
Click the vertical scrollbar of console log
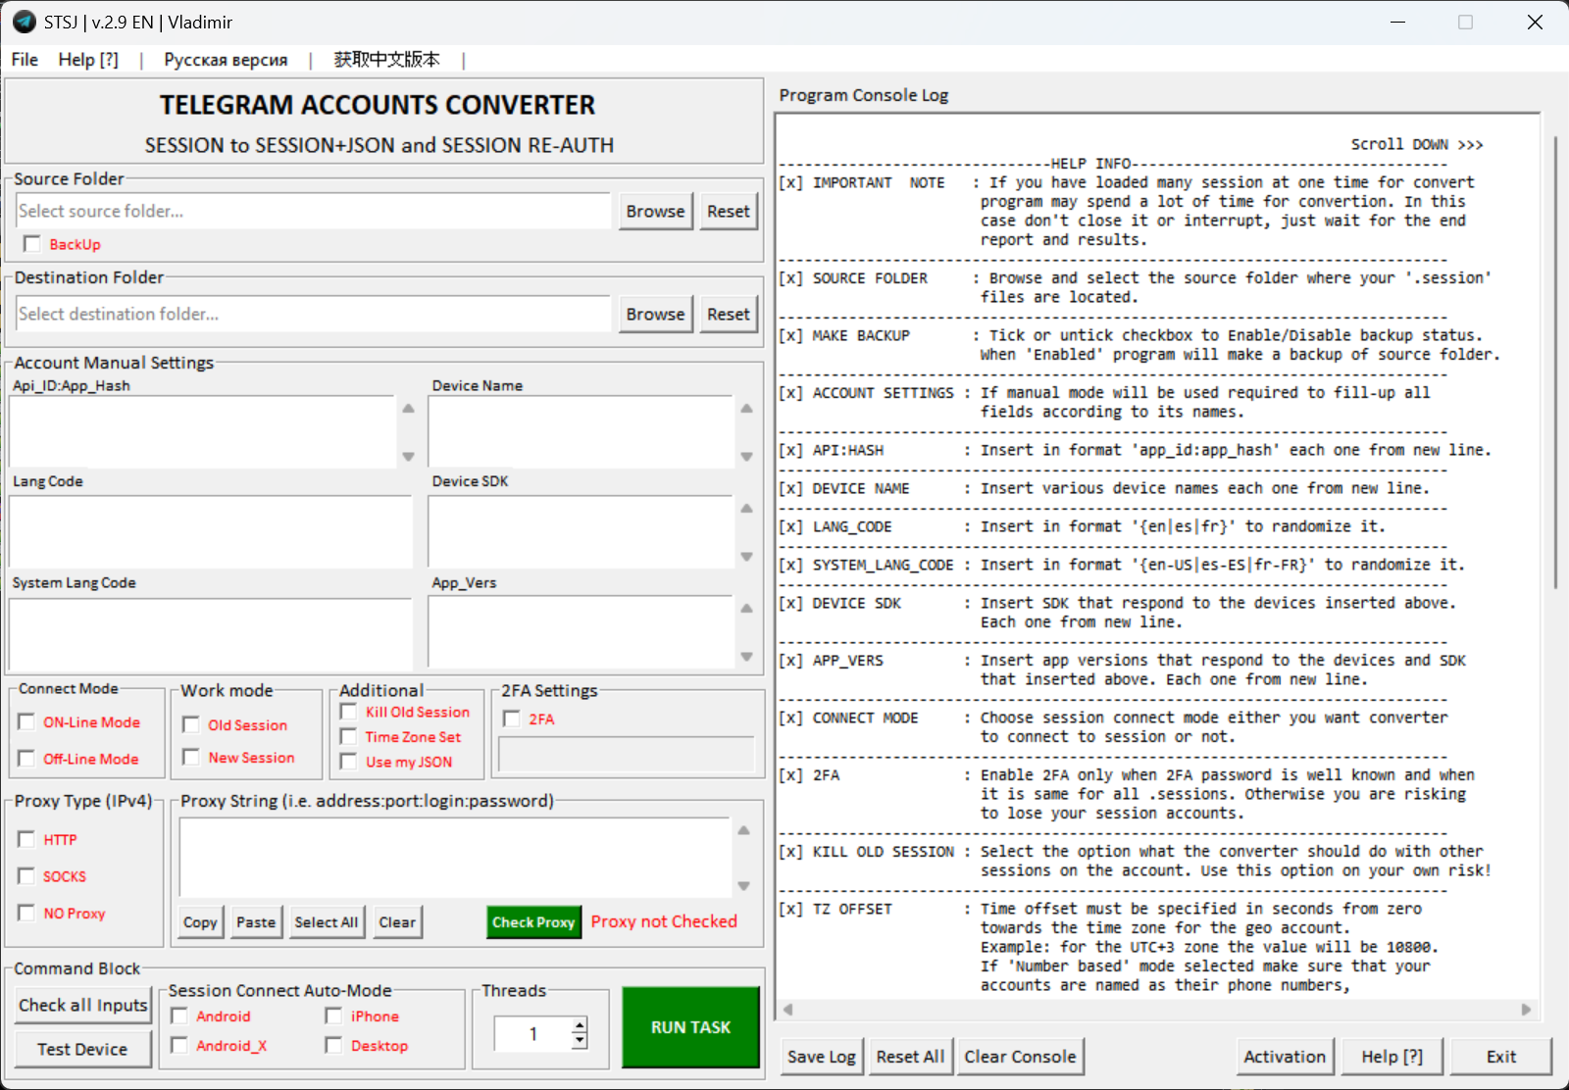coord(1556,363)
